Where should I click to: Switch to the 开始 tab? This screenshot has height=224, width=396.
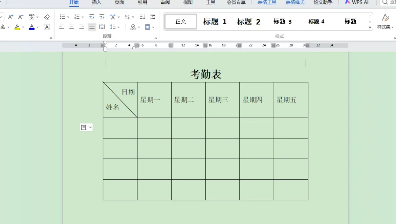click(x=74, y=2)
